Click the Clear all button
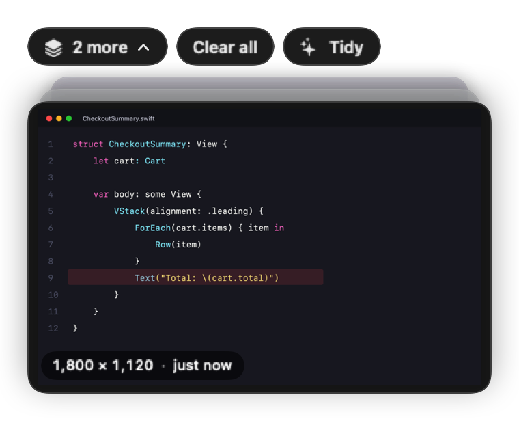Viewport: 519px width, 421px height. click(x=225, y=46)
